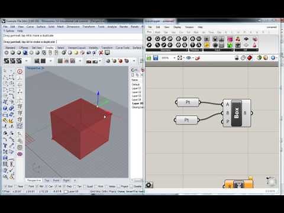Screen dimensions: 284x213
Task: Click the red delete icon in Rhino Display toolbar
Action: [x=101, y=53]
